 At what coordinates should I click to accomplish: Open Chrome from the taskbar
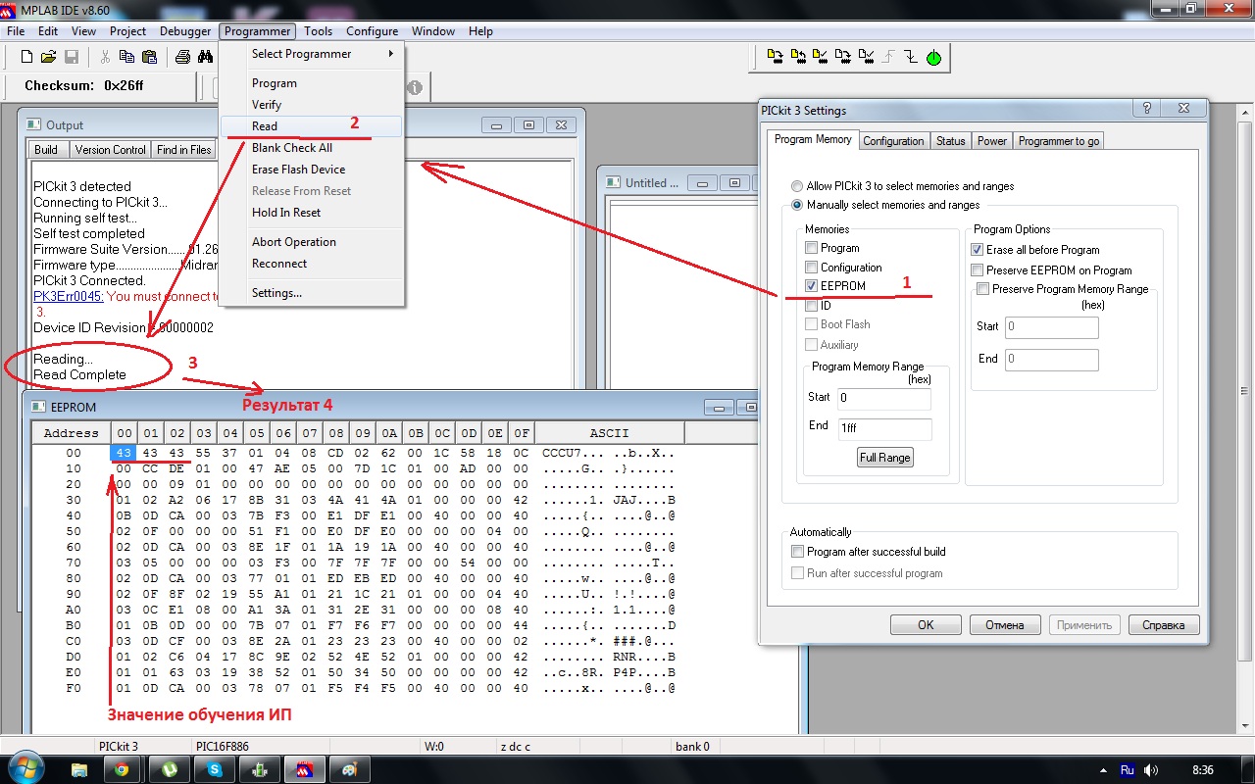pyautogui.click(x=122, y=770)
